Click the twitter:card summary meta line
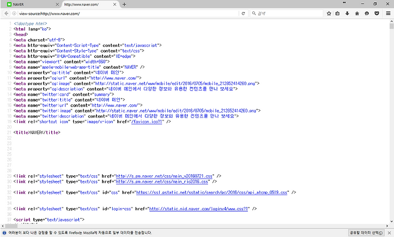394x237 pixels. 64,94
